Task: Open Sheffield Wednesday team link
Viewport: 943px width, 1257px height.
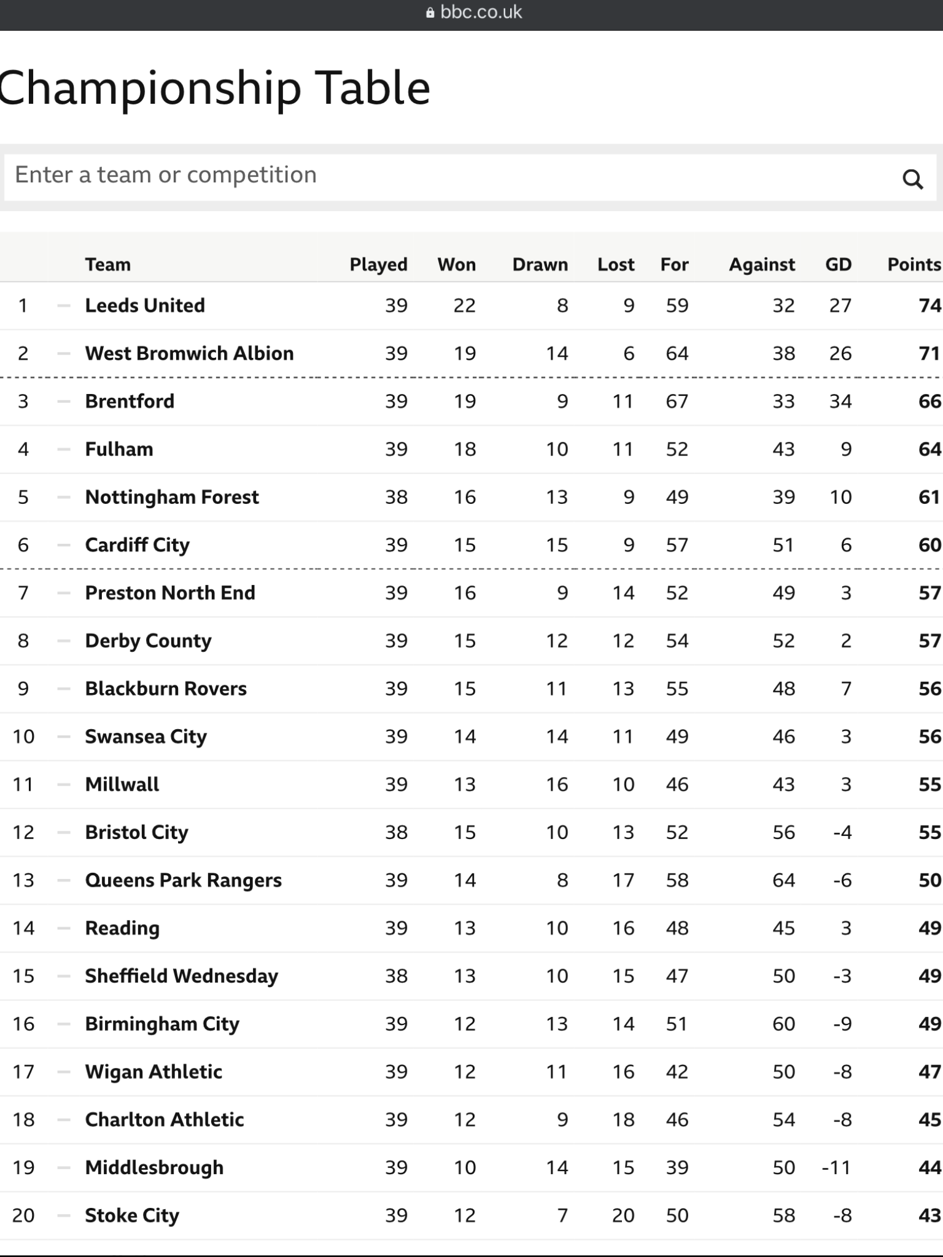Action: coord(182,975)
